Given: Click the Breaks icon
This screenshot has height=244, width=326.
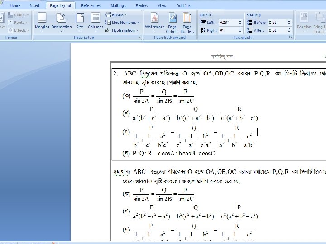Looking at the screenshot, I should (x=108, y=15).
